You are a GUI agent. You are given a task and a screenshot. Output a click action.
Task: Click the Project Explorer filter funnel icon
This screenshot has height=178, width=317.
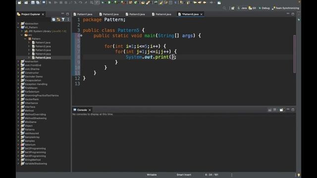click(63, 19)
